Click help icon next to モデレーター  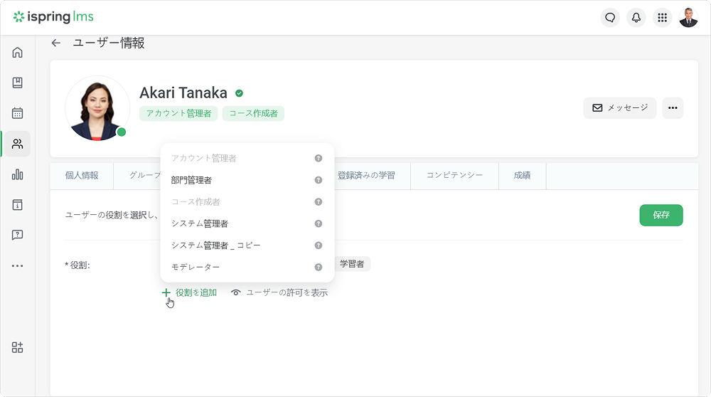click(x=319, y=267)
